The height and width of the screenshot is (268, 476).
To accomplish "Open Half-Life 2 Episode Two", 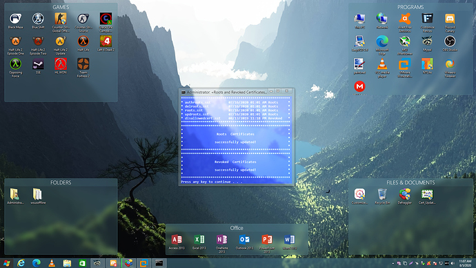I will (x=38, y=46).
